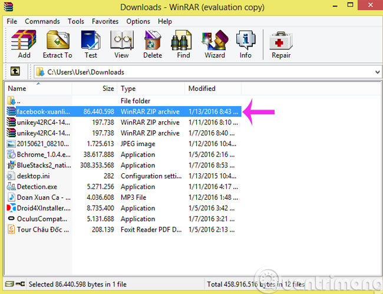Click modified date 1/5/2016 3:42
This screenshot has height=294, width=383.
pyautogui.click(x=212, y=208)
